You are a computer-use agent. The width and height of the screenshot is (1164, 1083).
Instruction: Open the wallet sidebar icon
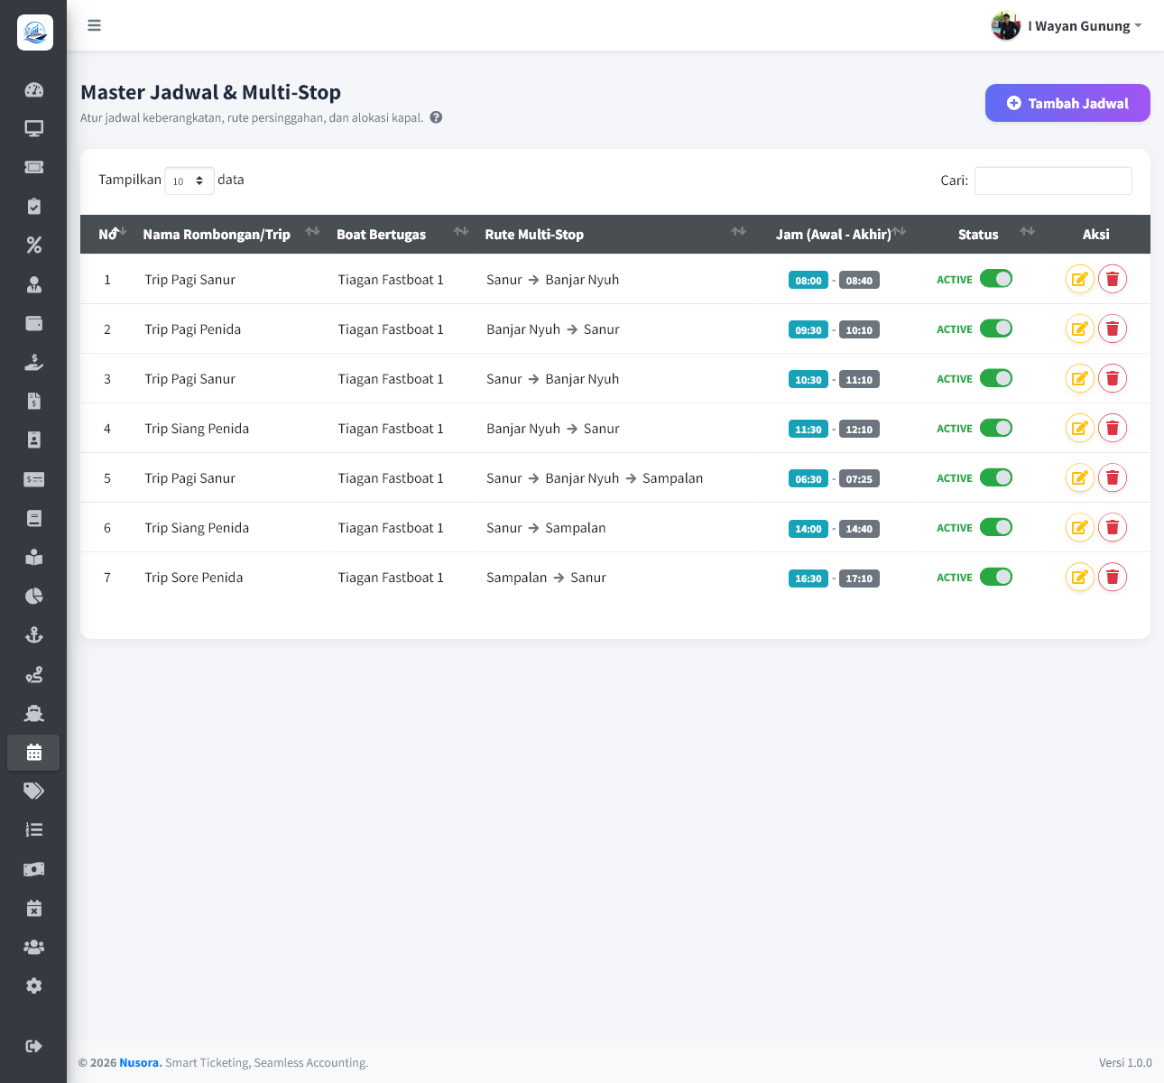[x=33, y=323]
